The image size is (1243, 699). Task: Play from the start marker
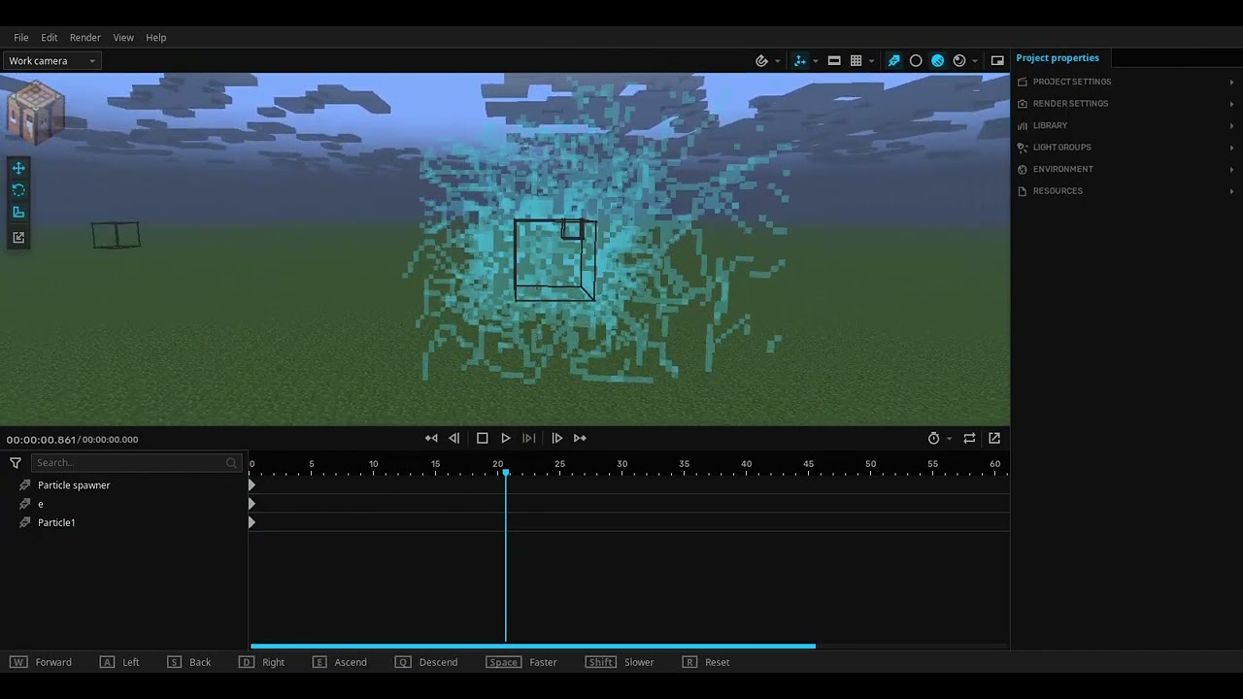(528, 438)
